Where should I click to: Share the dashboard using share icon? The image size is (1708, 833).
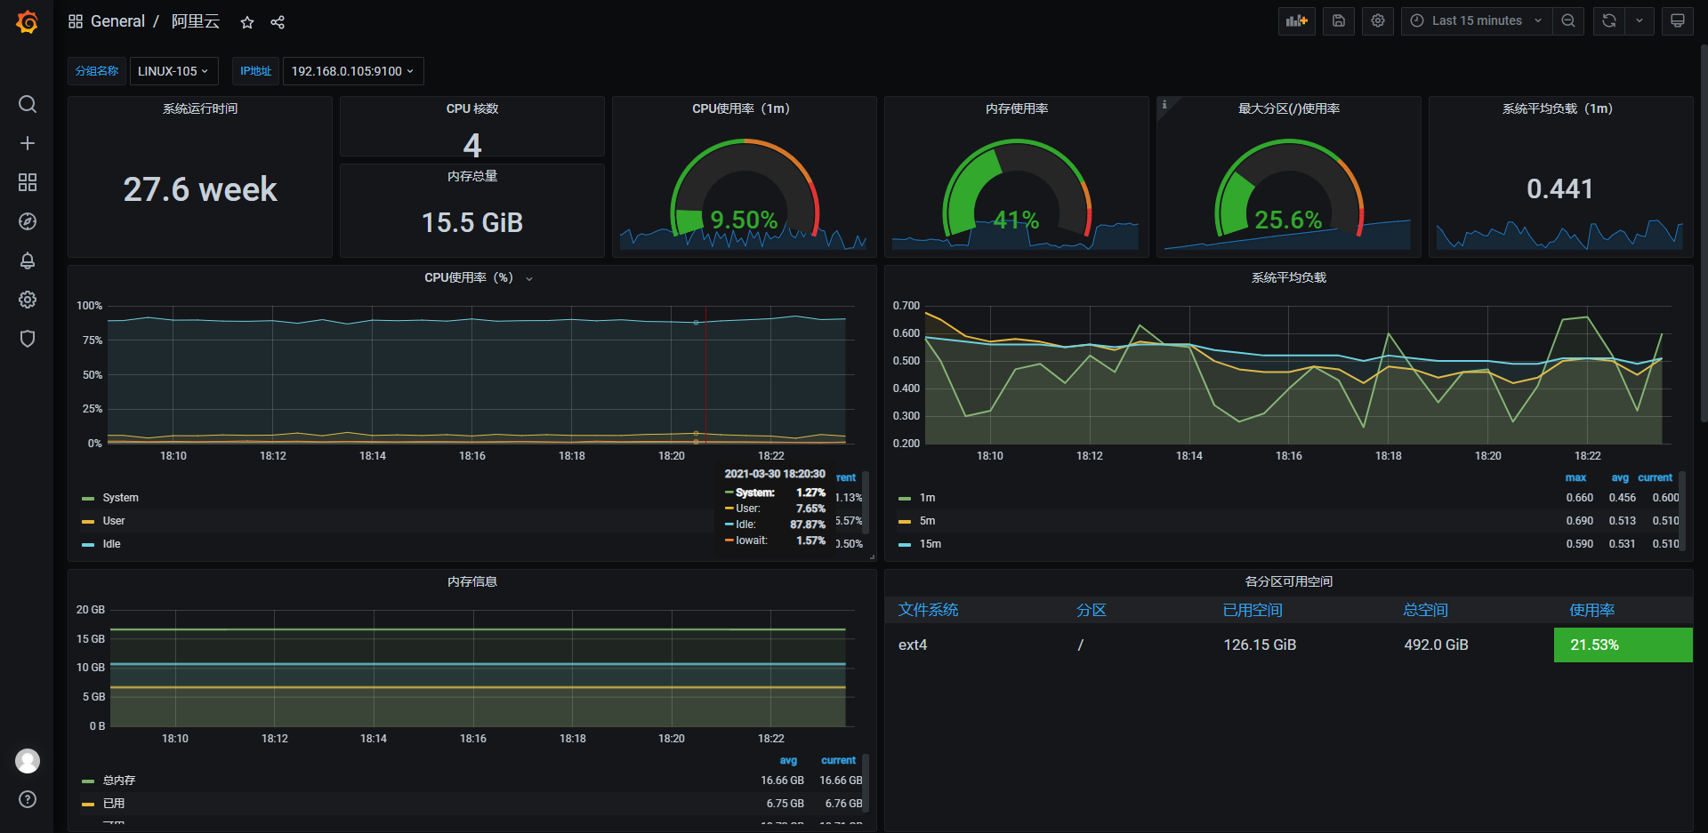[278, 22]
